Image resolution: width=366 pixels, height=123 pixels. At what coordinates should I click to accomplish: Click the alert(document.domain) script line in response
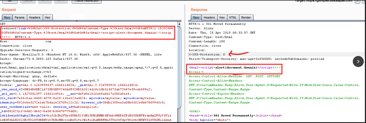(x=235, y=68)
